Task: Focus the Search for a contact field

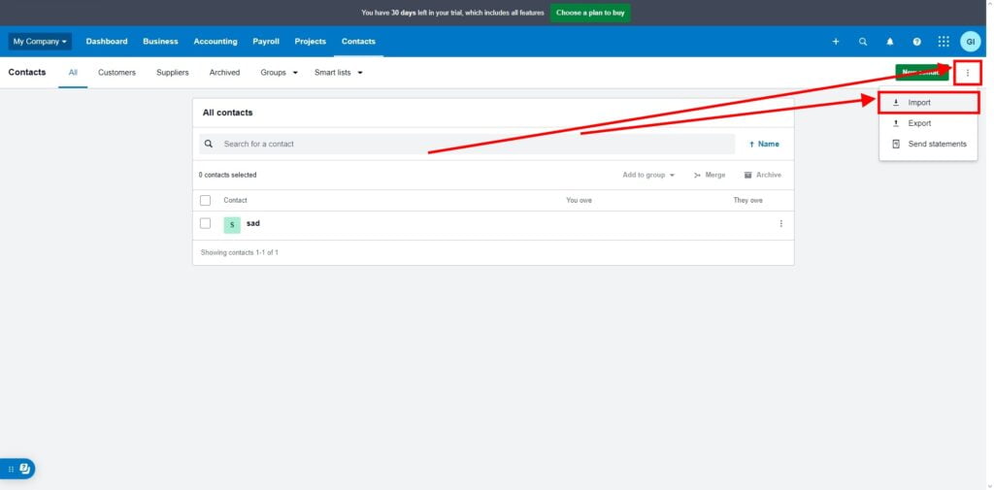Action: [x=467, y=144]
